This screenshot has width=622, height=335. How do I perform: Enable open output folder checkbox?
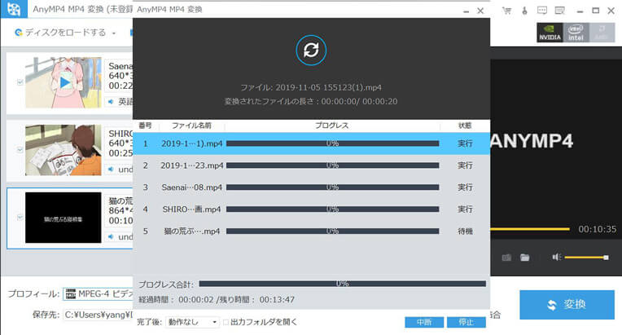226,322
